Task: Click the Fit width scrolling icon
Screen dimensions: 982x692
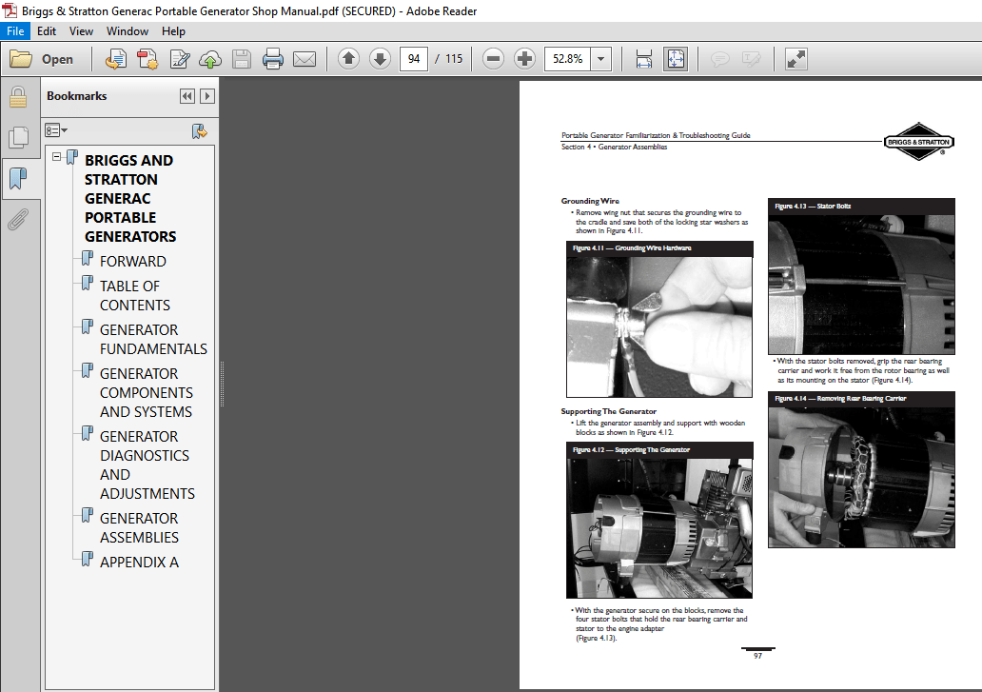Action: tap(644, 59)
